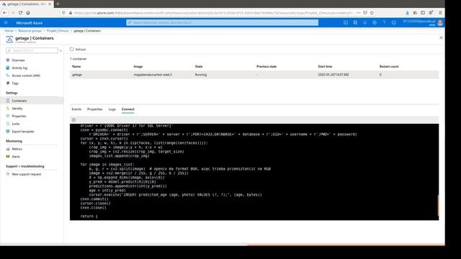Open the browser home page

click(28, 13)
